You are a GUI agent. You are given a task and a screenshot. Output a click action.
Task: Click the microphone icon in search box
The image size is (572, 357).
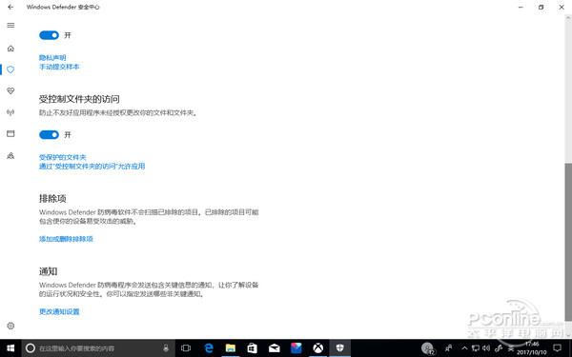click(166, 348)
